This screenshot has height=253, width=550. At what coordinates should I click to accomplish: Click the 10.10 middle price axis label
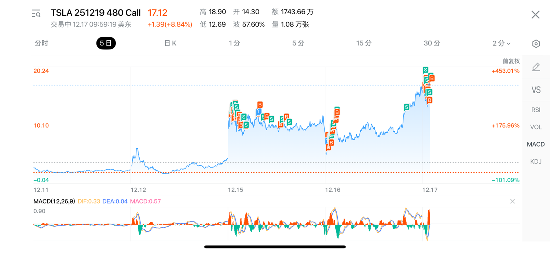(x=41, y=126)
